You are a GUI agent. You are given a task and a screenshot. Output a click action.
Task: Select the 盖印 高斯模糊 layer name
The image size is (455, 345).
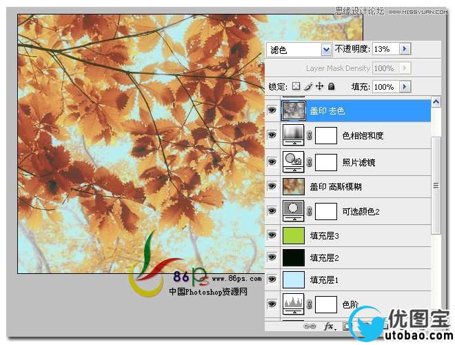tap(336, 186)
